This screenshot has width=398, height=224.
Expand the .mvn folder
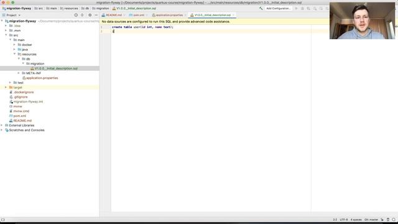click(x=6, y=30)
